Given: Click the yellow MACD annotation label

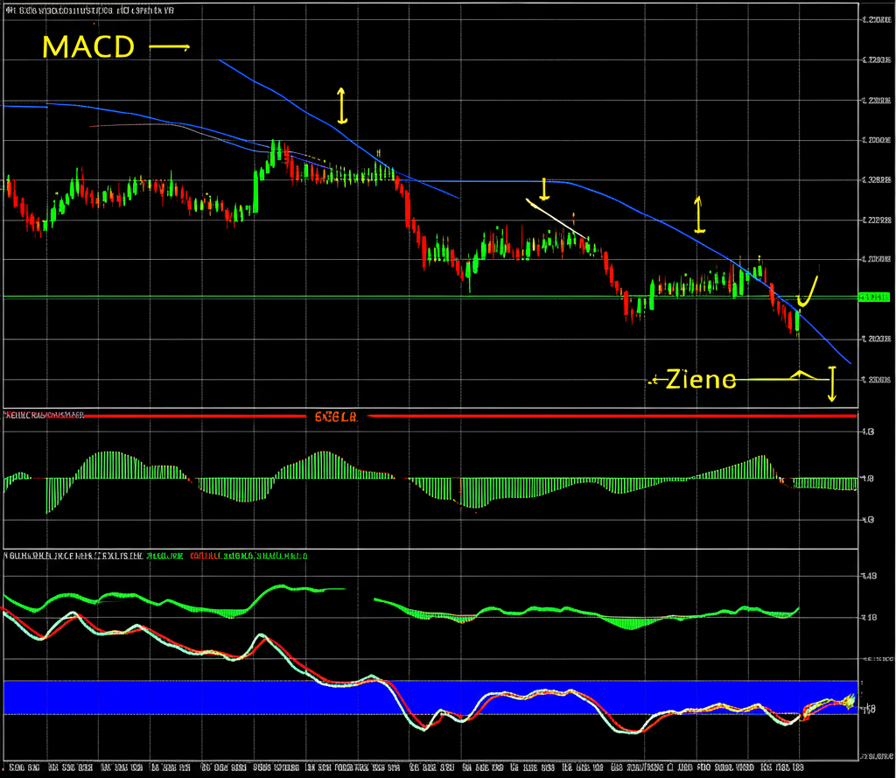Looking at the screenshot, I should pos(87,46).
